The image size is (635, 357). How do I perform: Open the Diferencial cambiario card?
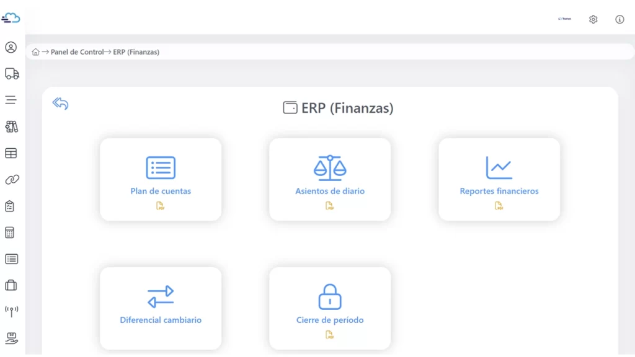[x=161, y=307]
